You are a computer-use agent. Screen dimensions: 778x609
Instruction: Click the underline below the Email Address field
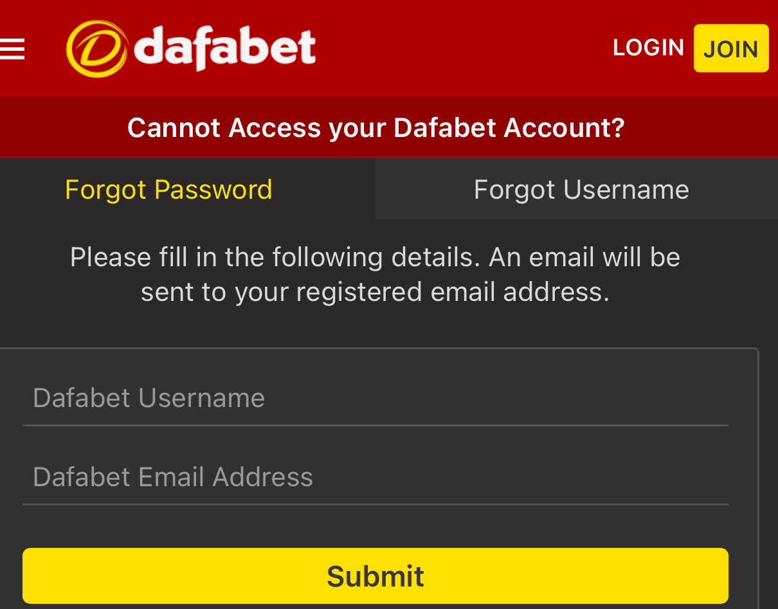pos(375,504)
